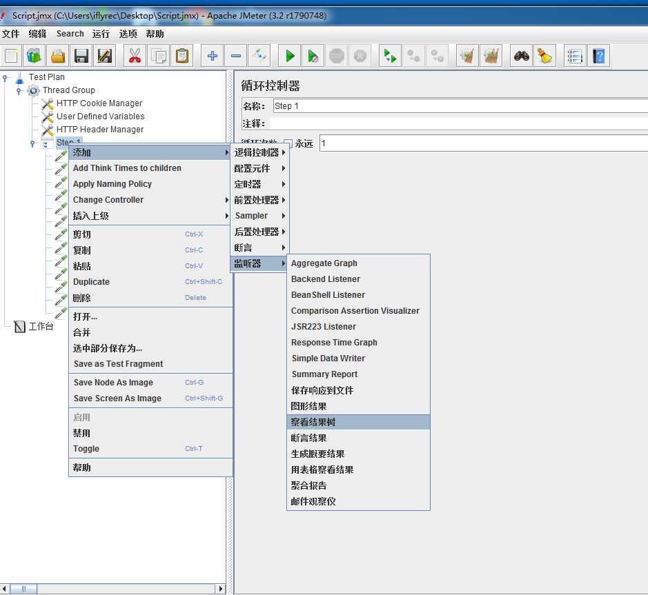Screen dimensions: 648x595
Task: Choose Summary Report listener
Action: [358, 374]
